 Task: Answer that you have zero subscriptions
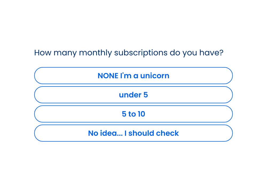tap(133, 76)
